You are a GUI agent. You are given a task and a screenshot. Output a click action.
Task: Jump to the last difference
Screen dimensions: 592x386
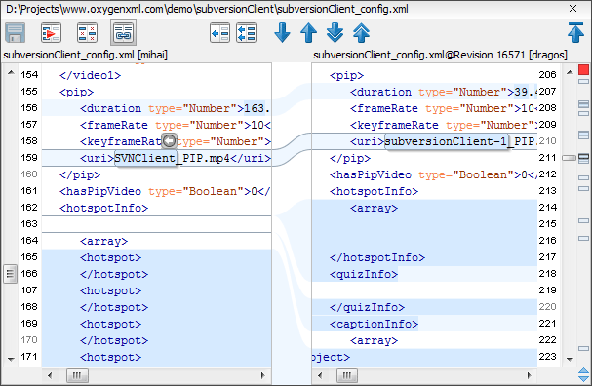335,33
